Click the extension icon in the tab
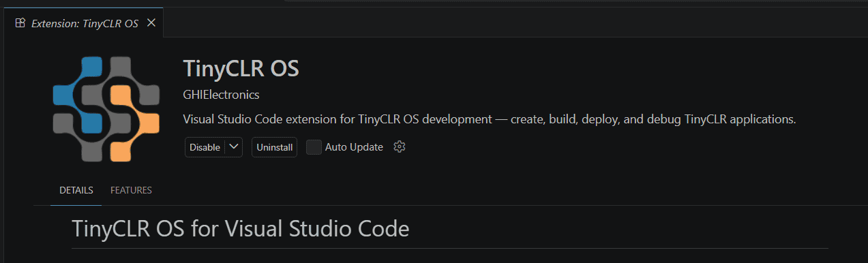This screenshot has width=868, height=263. 20,23
